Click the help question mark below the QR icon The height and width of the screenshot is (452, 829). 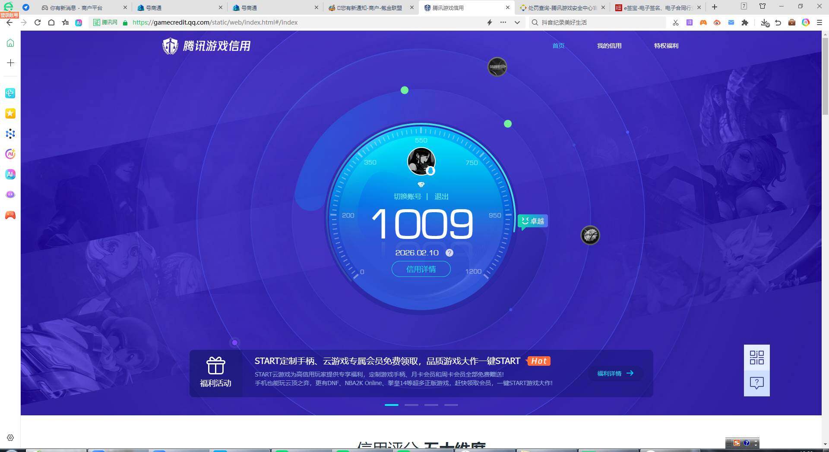point(756,383)
